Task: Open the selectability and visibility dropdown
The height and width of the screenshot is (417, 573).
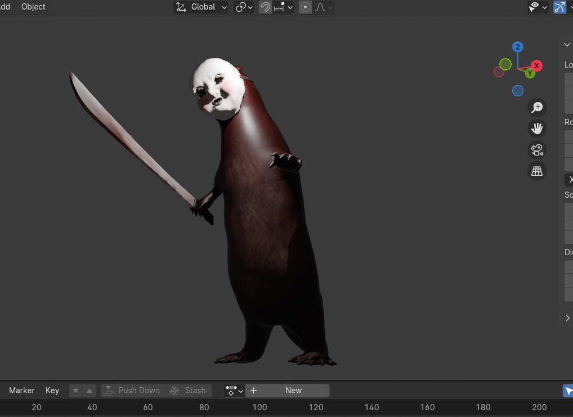Action: pos(538,7)
